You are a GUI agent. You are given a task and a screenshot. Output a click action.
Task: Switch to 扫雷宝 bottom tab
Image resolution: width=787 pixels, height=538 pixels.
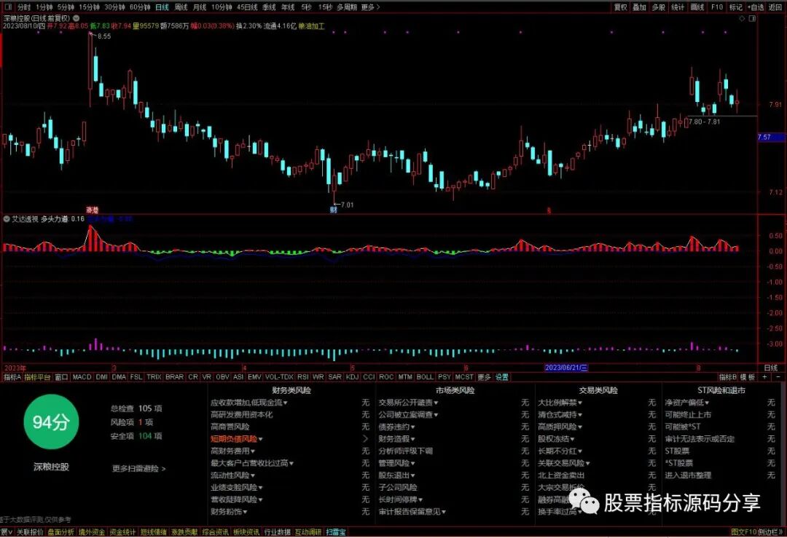tap(336, 532)
